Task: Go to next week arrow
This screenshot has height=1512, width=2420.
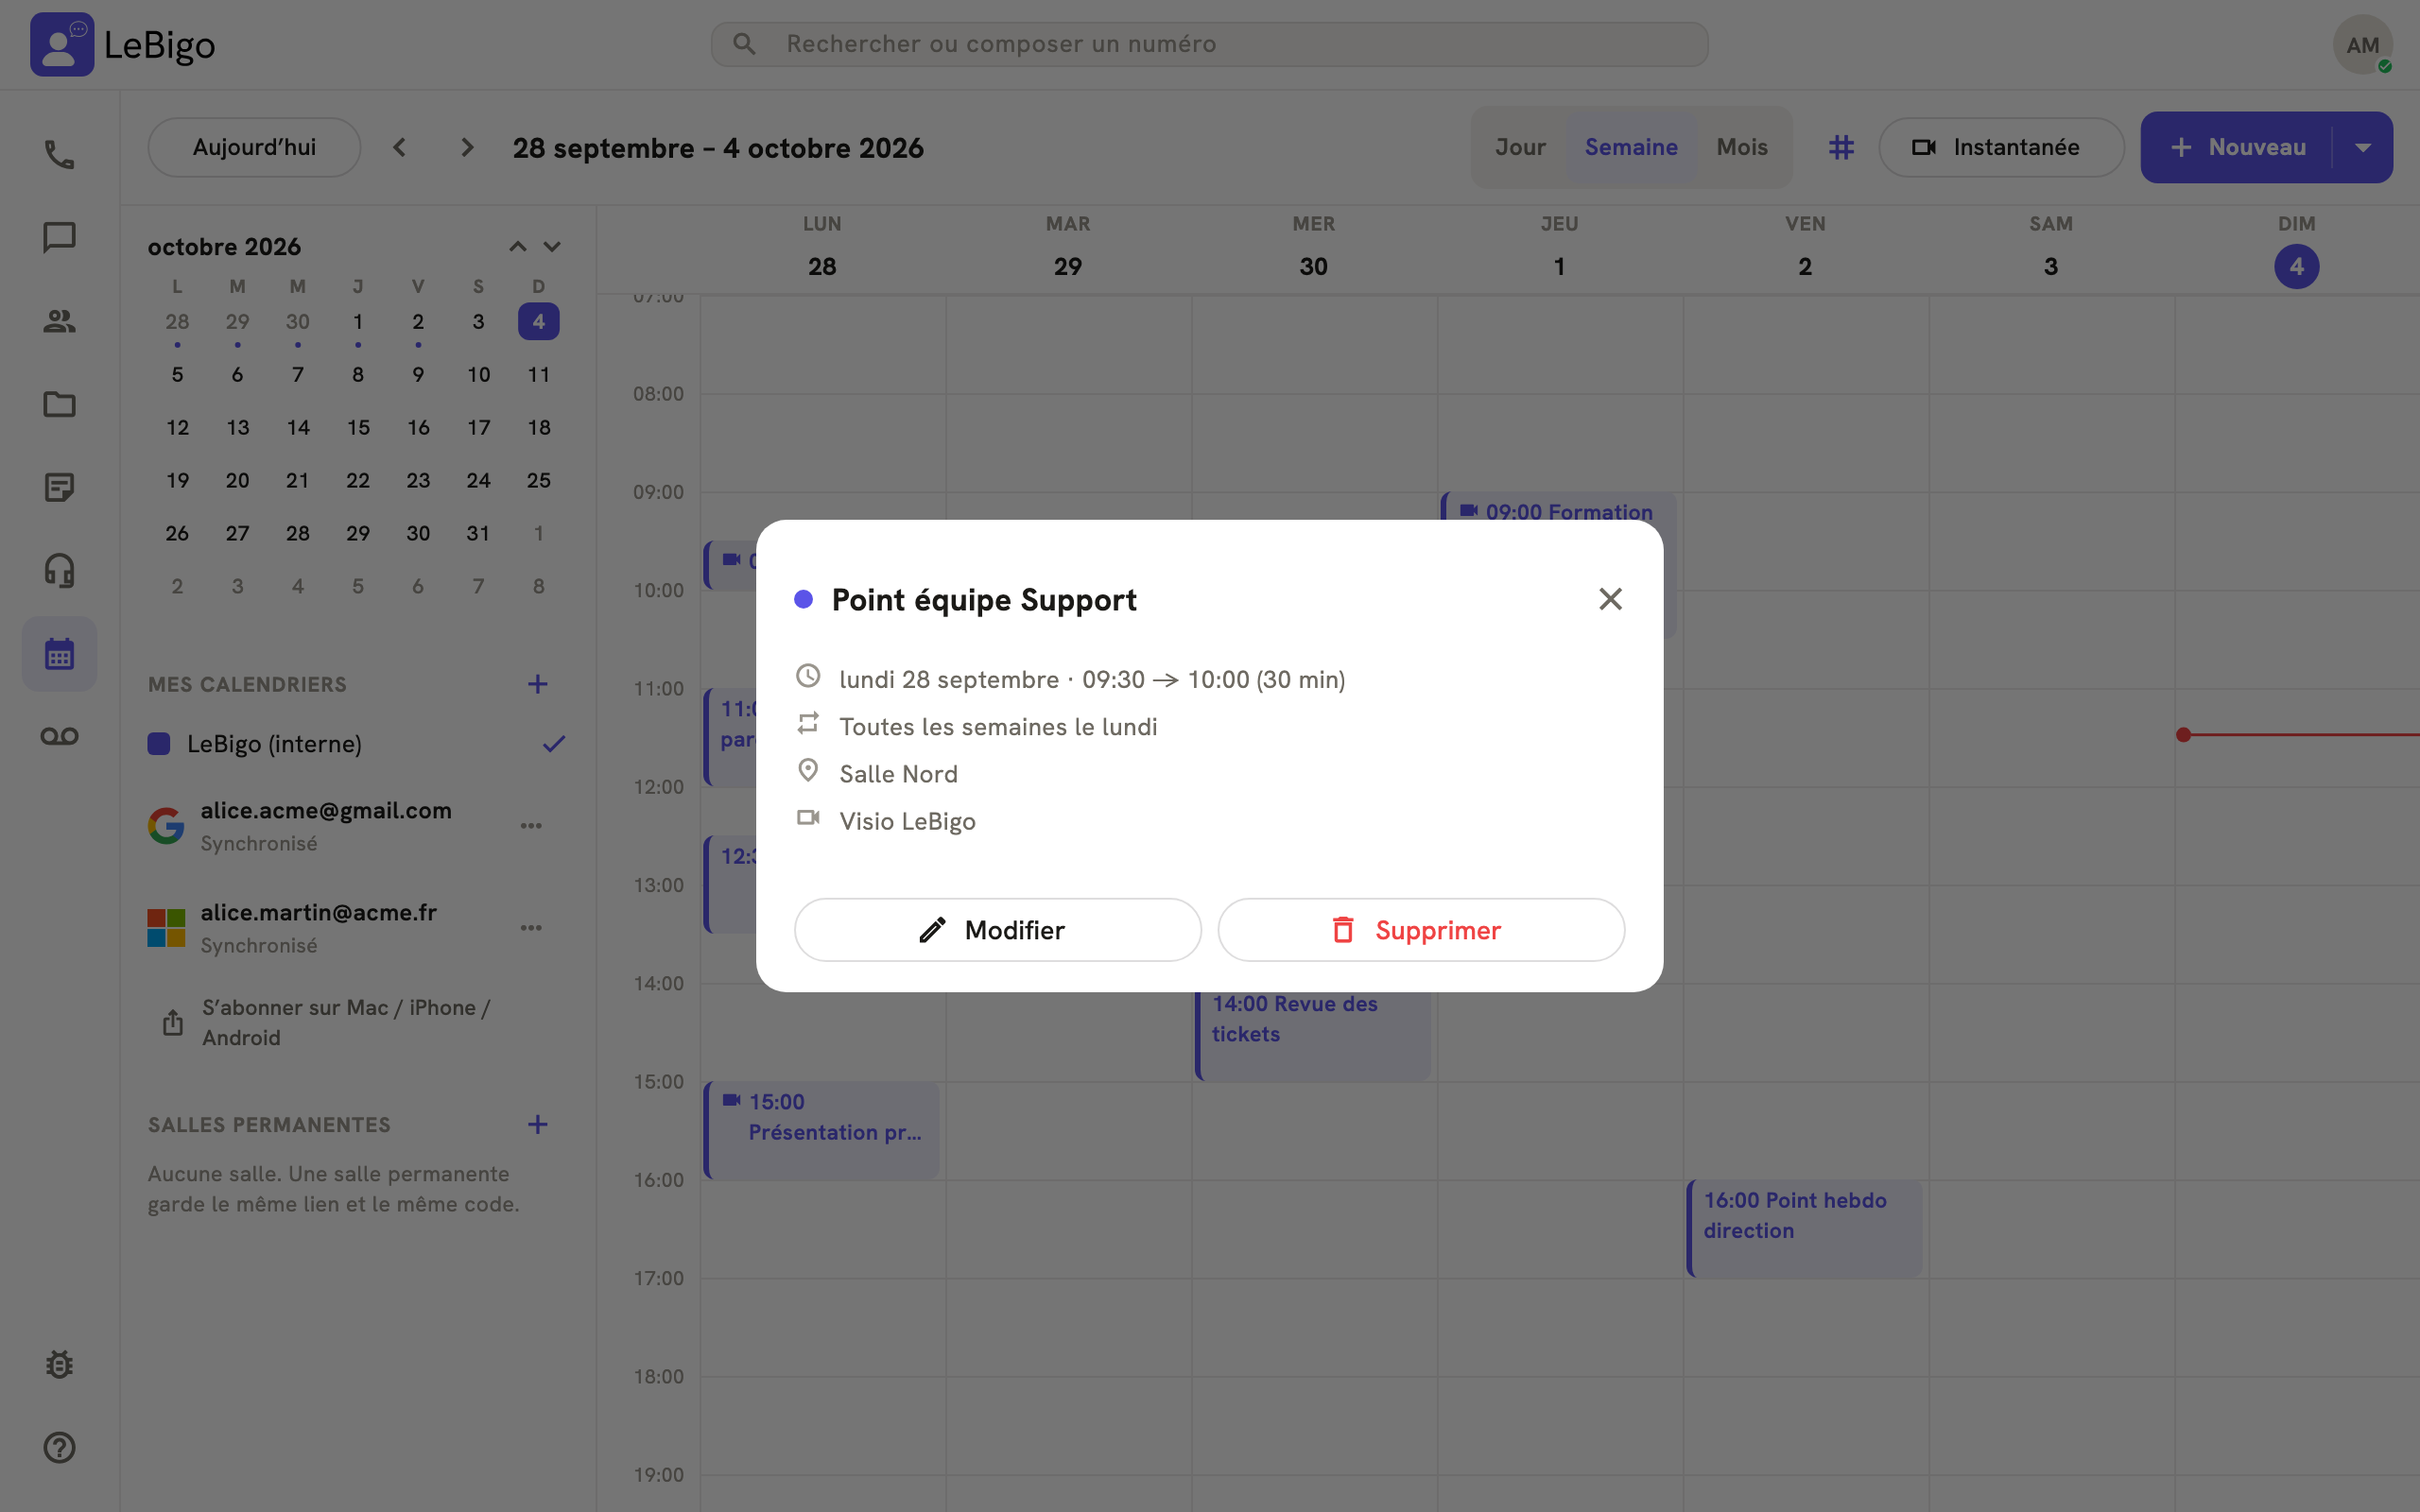Action: [x=466, y=147]
